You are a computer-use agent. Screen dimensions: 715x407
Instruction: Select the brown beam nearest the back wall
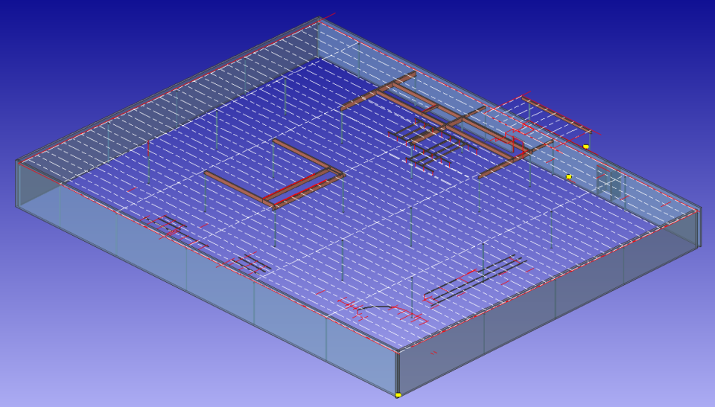[378, 91]
